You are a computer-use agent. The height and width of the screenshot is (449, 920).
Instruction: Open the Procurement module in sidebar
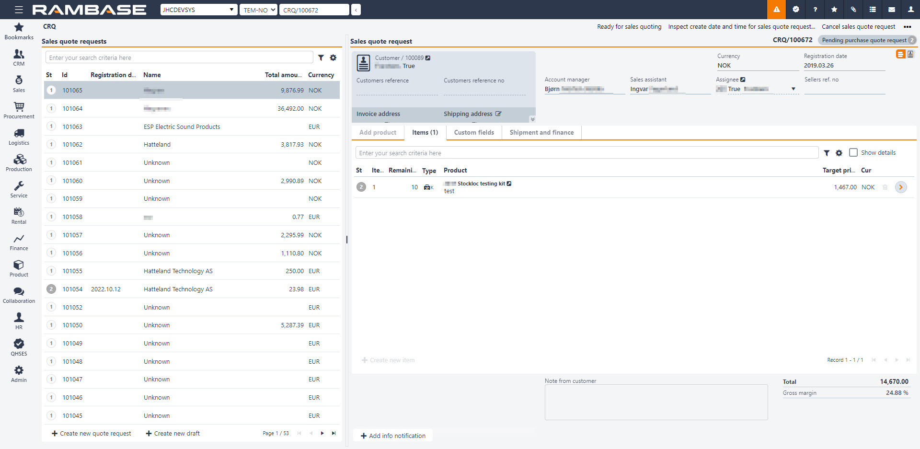[19, 110]
